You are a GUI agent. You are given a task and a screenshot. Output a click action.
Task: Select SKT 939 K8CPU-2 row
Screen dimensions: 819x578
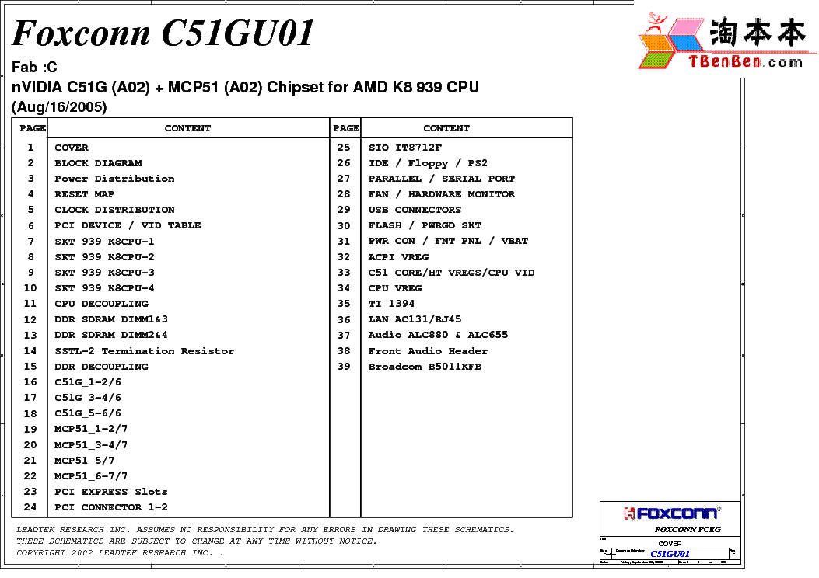tap(104, 257)
